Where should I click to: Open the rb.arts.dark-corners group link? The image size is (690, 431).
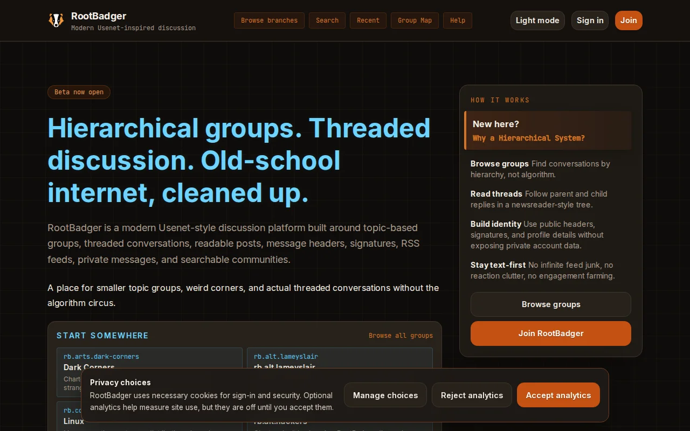(x=101, y=357)
